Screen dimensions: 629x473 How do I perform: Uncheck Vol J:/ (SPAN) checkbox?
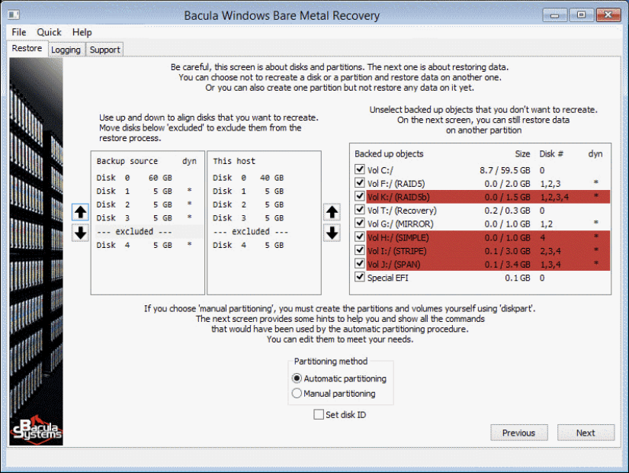[359, 264]
